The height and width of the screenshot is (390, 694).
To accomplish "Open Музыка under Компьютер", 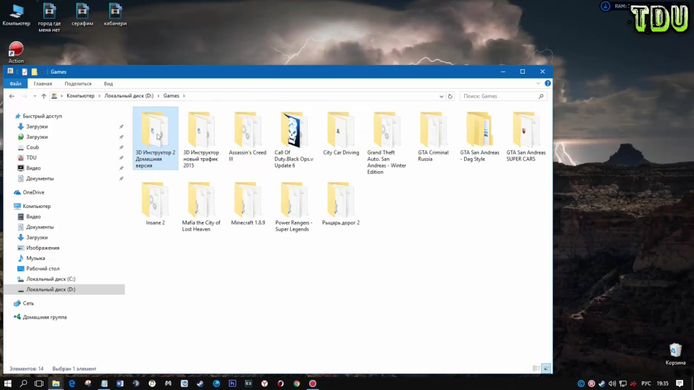I will (36, 258).
